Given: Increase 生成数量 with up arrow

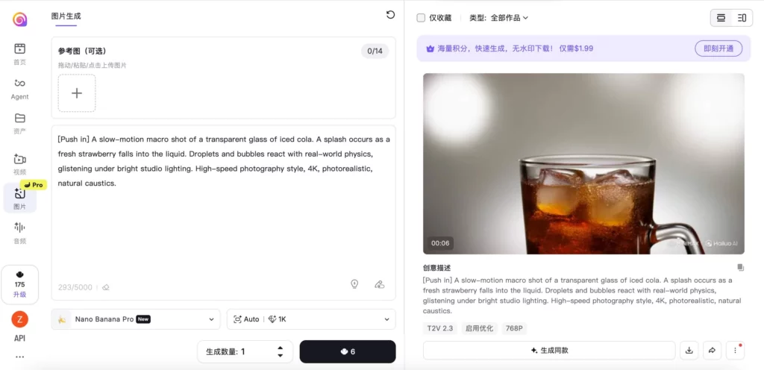Looking at the screenshot, I should [x=281, y=348].
